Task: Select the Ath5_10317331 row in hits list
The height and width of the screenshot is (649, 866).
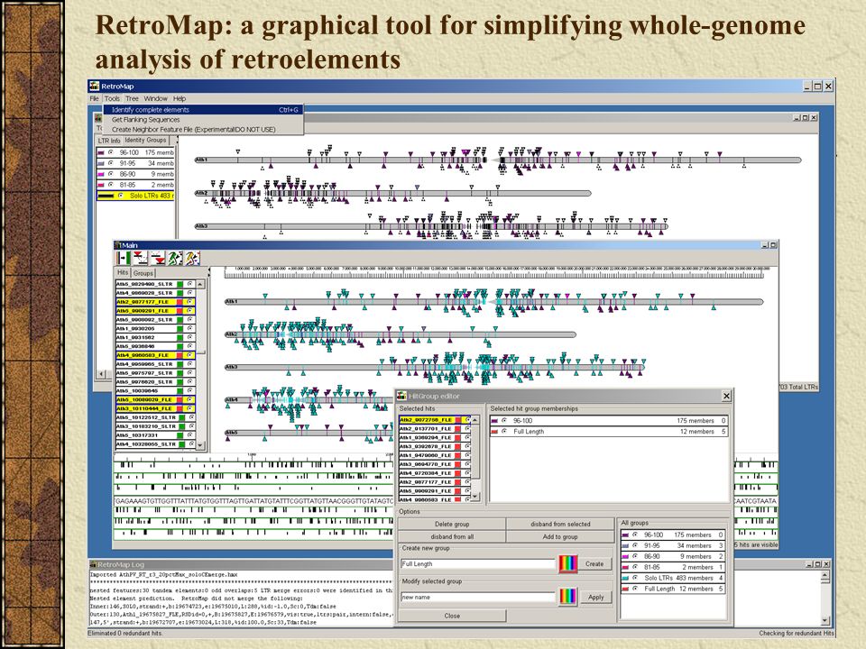Action: [x=155, y=435]
